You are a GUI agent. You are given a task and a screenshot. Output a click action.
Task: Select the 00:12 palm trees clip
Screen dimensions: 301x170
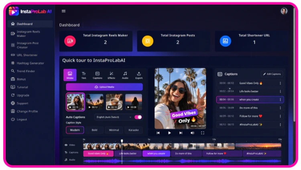tap(95, 102)
